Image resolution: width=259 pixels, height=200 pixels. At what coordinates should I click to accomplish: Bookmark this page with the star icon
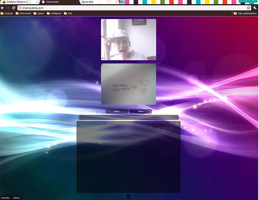[x=248, y=8]
